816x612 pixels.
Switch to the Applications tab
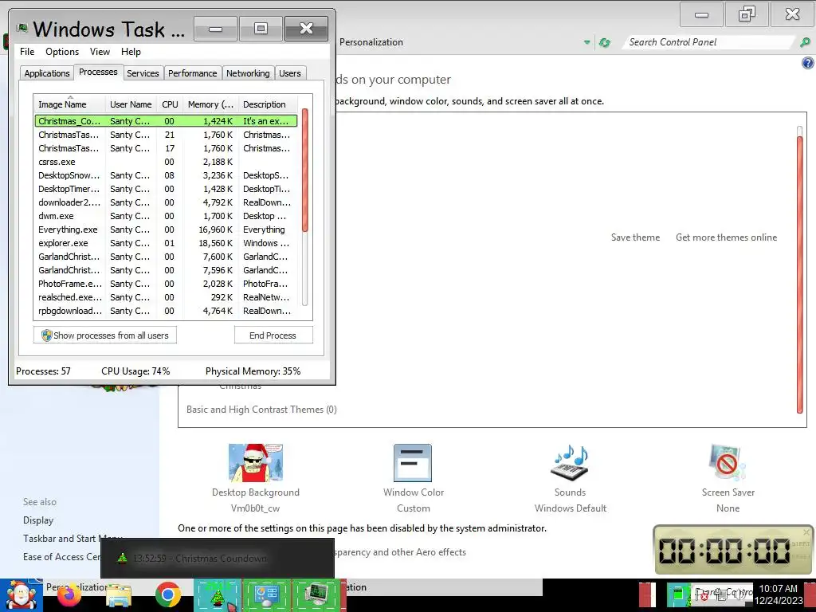(47, 73)
